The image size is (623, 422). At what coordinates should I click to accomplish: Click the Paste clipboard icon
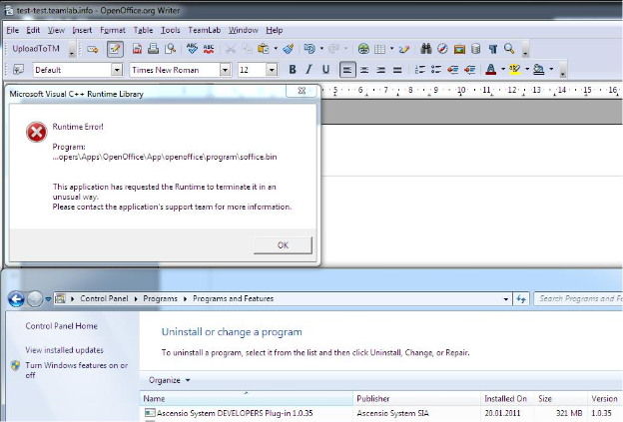[x=263, y=49]
